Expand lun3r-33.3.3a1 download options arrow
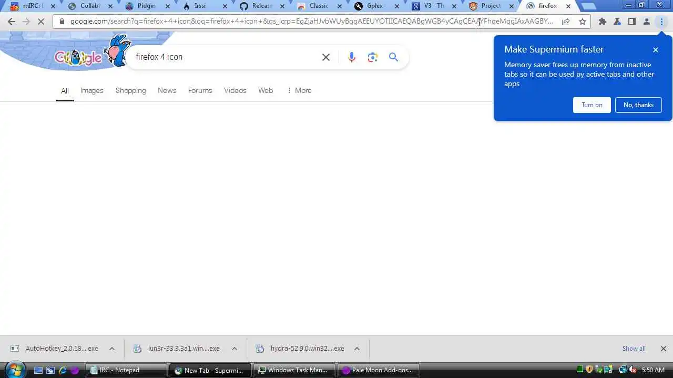 [234, 349]
